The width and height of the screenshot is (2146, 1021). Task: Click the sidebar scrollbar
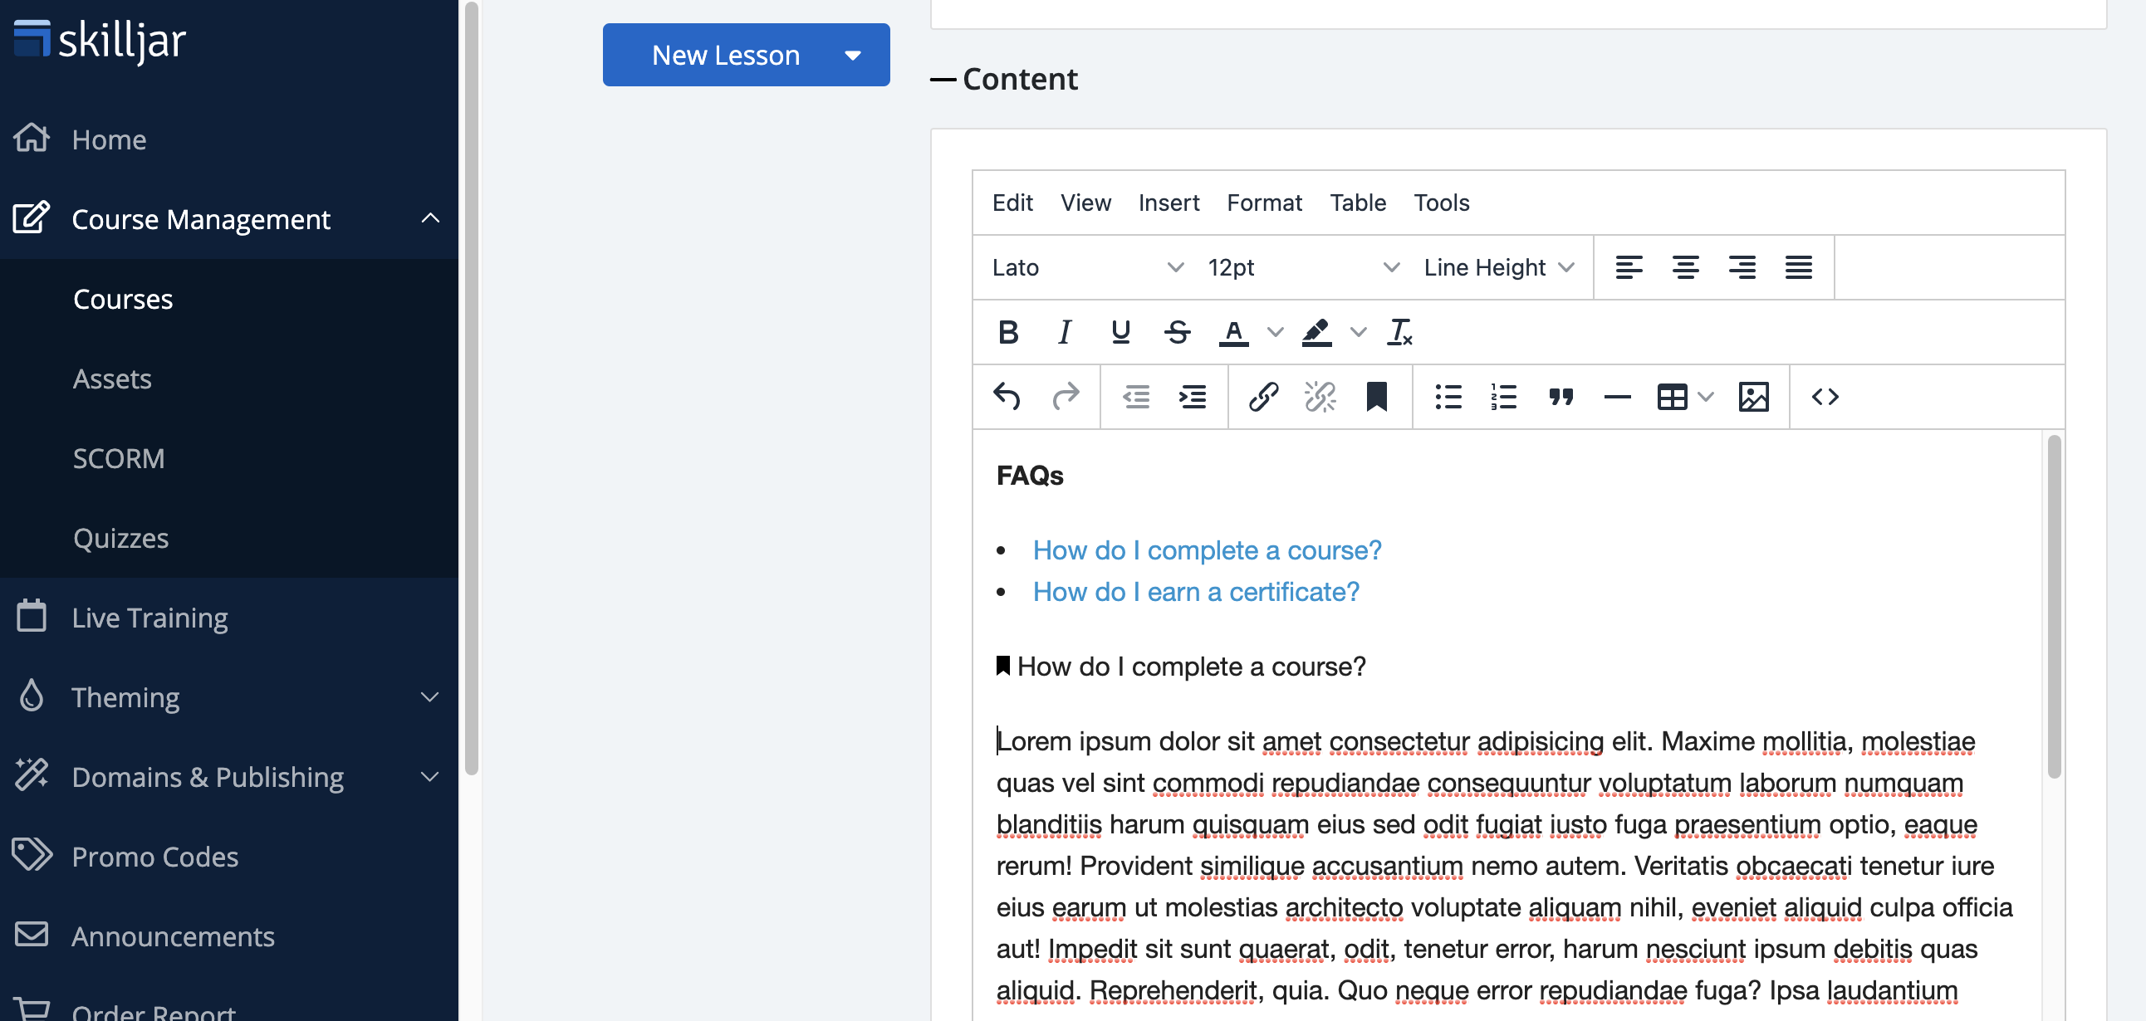click(472, 388)
